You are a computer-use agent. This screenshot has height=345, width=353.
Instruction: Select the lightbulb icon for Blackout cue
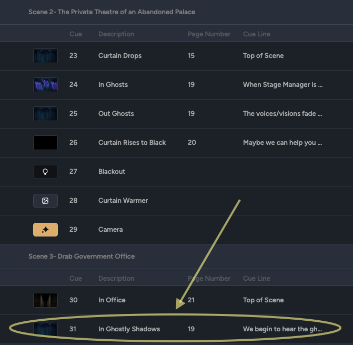(45, 172)
